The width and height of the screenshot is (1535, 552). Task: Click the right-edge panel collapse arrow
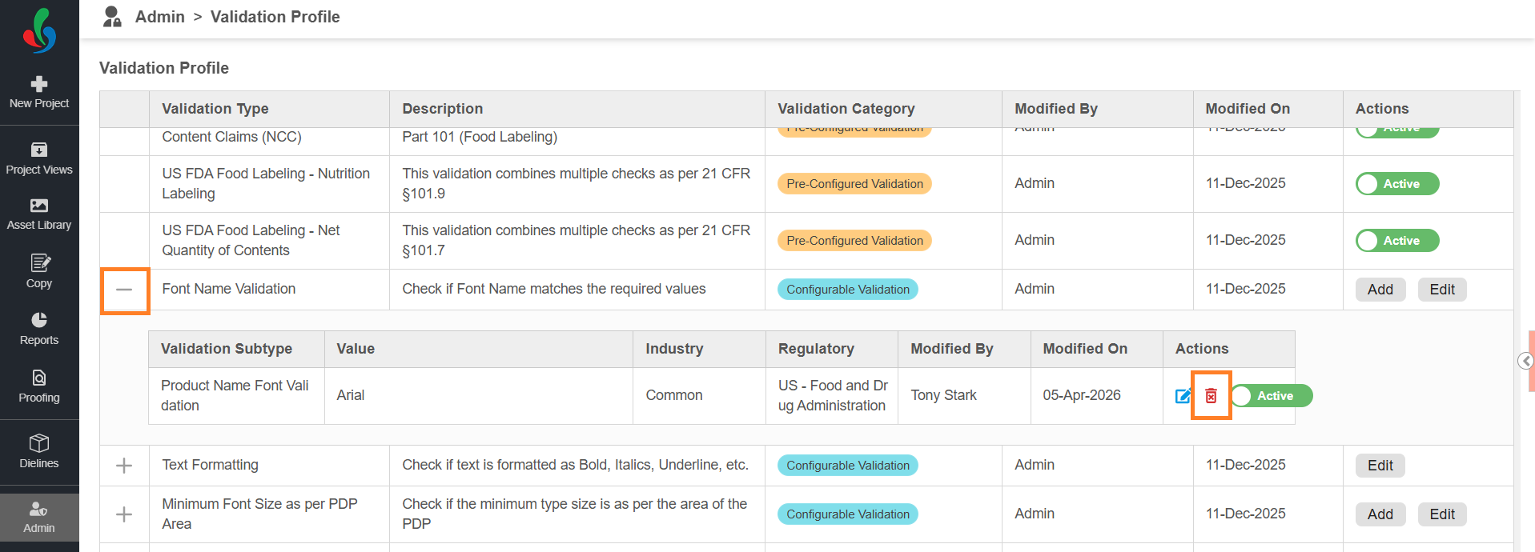coord(1525,361)
